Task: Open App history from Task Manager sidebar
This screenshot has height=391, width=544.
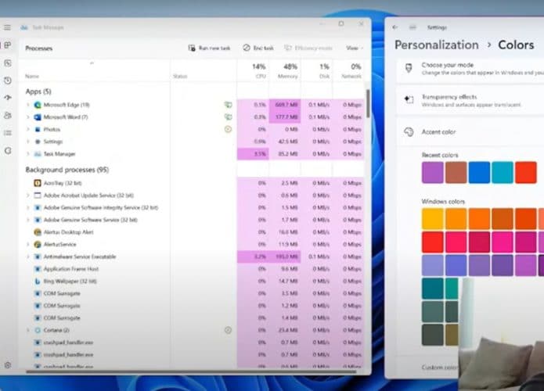Action: click(x=8, y=81)
